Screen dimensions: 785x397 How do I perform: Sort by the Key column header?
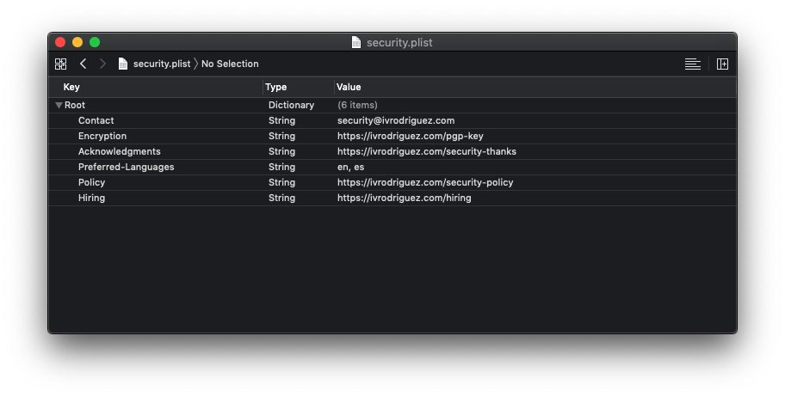(71, 87)
